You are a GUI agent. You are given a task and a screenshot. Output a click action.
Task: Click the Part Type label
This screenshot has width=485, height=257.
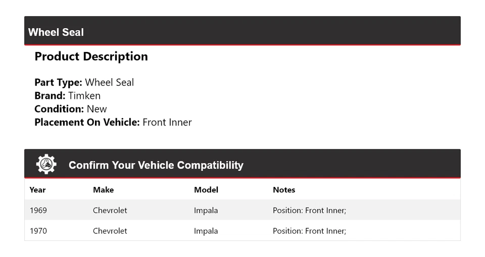tap(58, 83)
